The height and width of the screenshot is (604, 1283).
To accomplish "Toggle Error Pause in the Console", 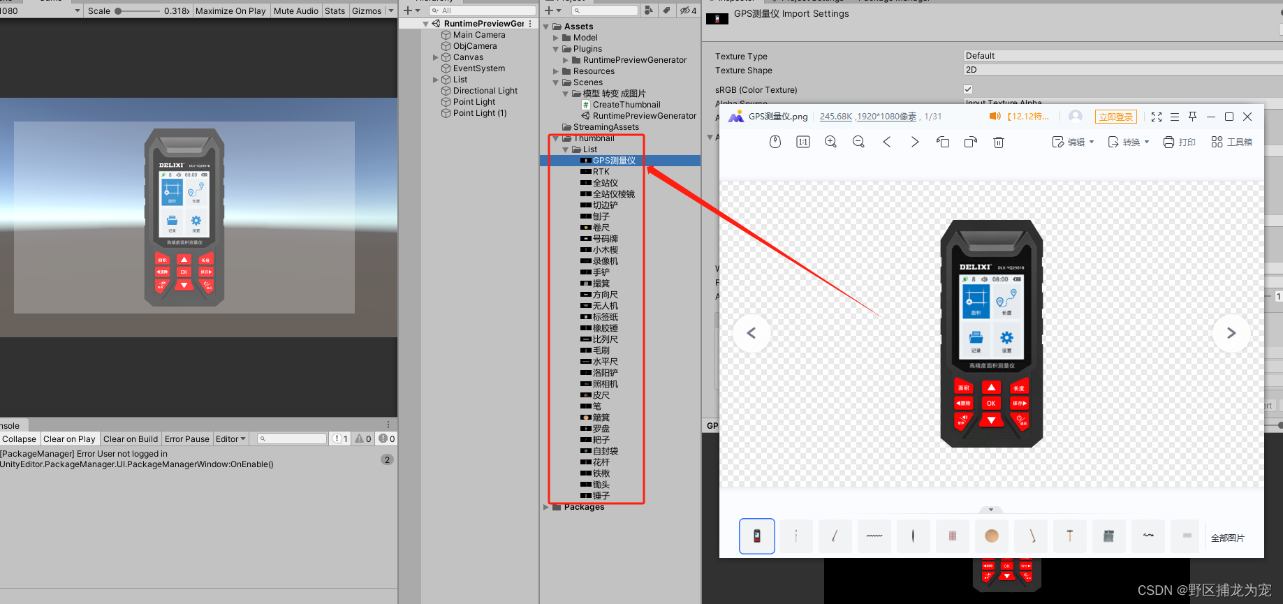I will (187, 439).
